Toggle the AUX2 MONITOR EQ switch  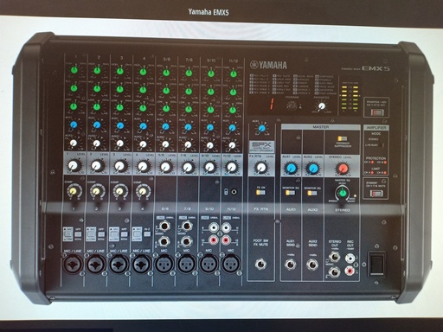[312, 194]
